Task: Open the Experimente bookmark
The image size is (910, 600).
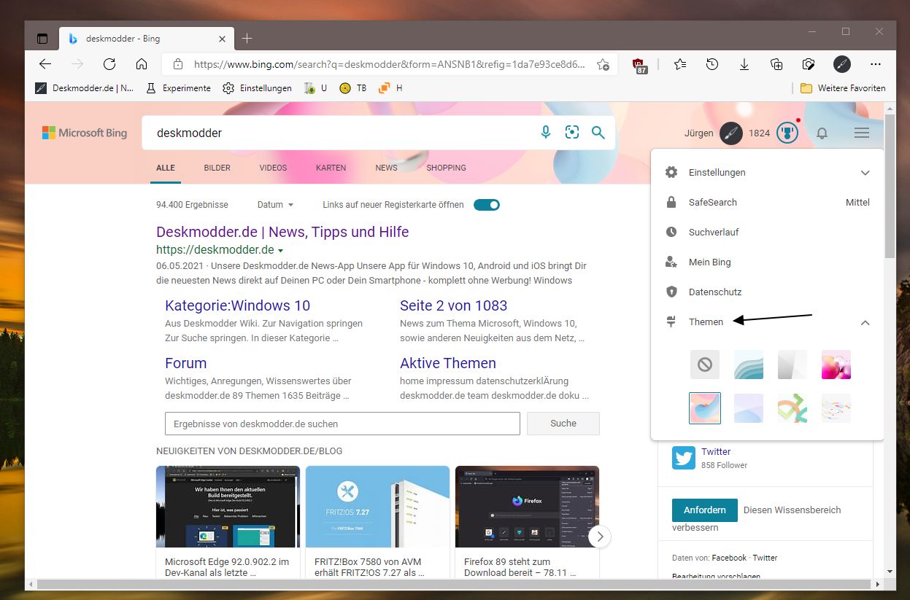Action: (x=178, y=88)
